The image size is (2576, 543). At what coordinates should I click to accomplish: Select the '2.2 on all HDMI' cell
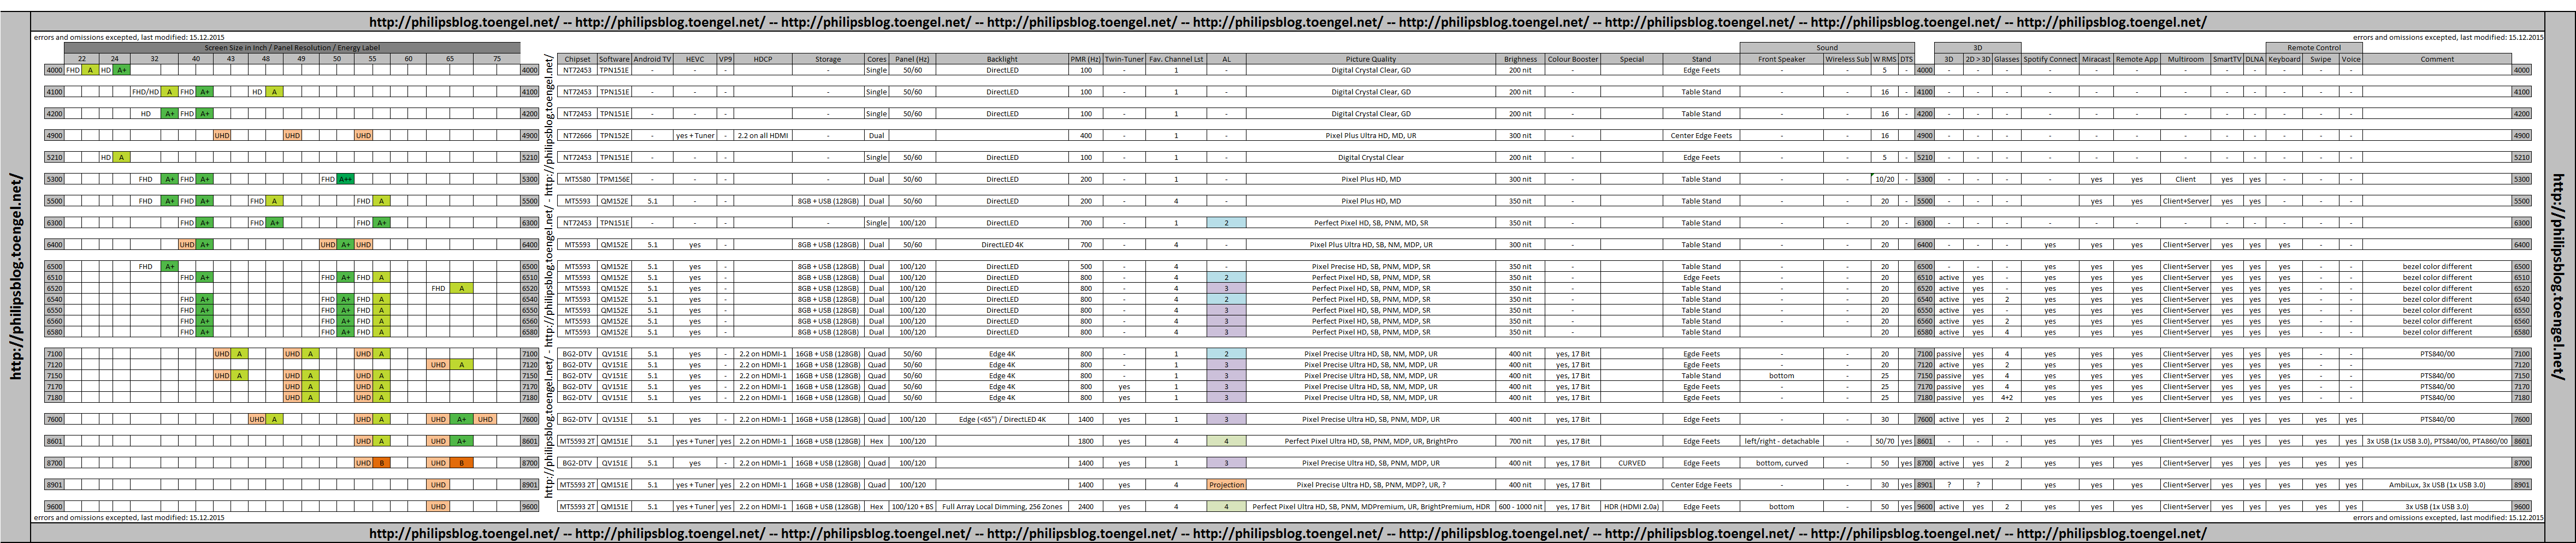pos(763,135)
